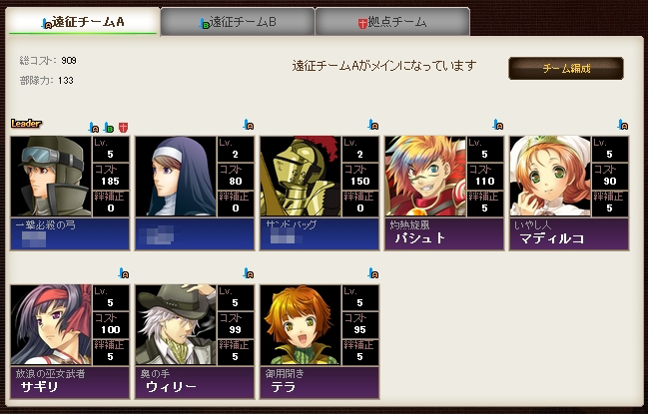Select the goggled leader archer portrait

pos(51,177)
